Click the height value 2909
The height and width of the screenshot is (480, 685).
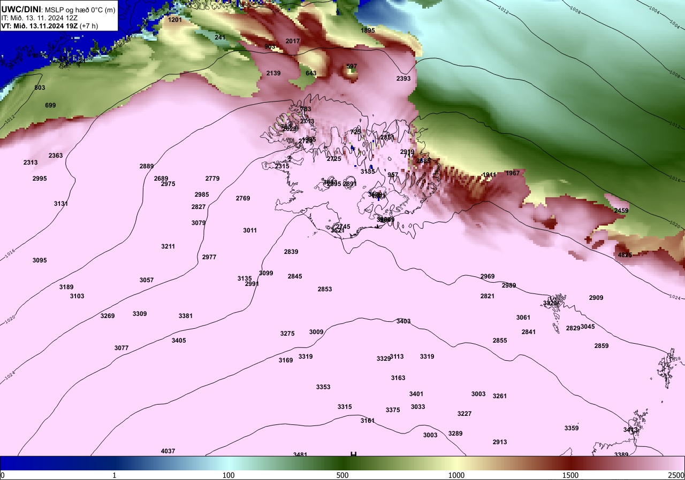click(x=596, y=298)
